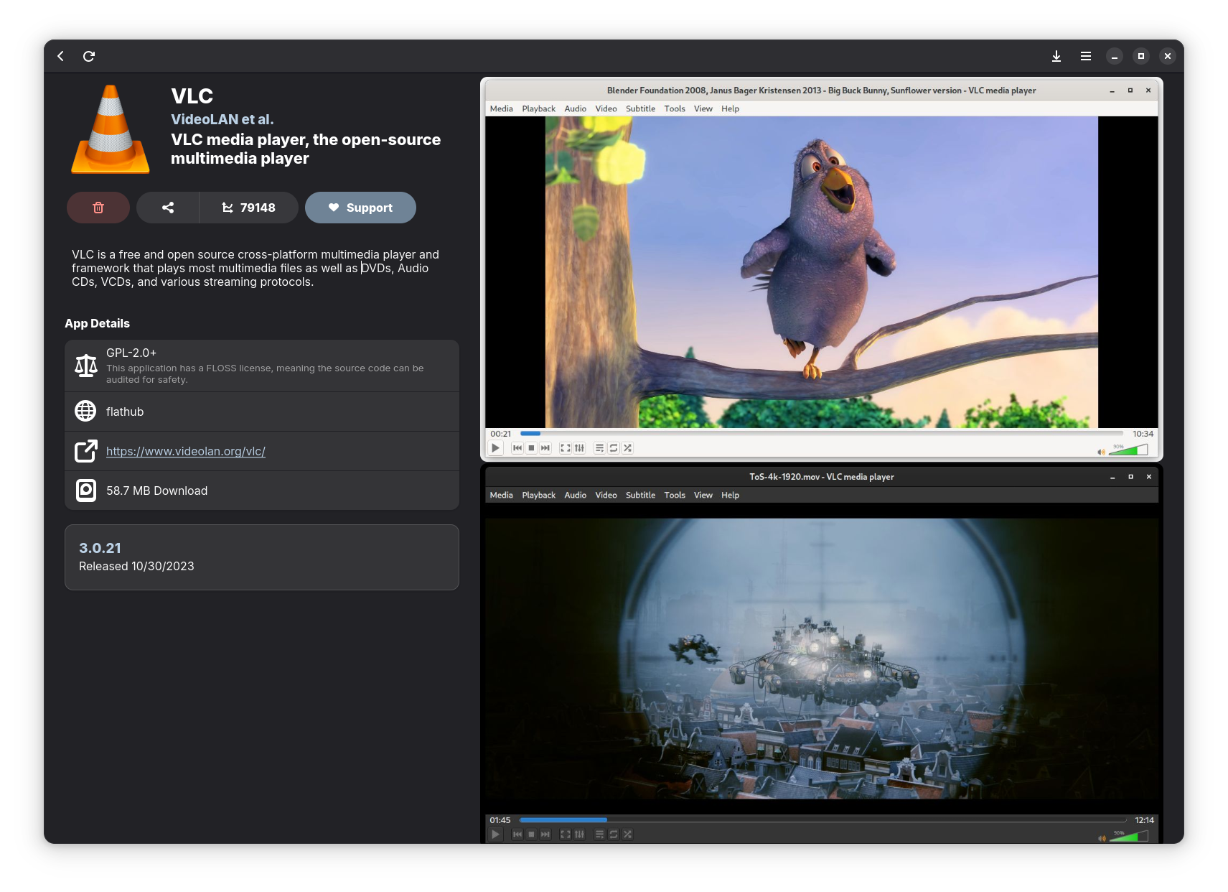Click volume slider in ToS-4k-1920.mov screenshot
The image size is (1228, 892).
pos(1128,836)
